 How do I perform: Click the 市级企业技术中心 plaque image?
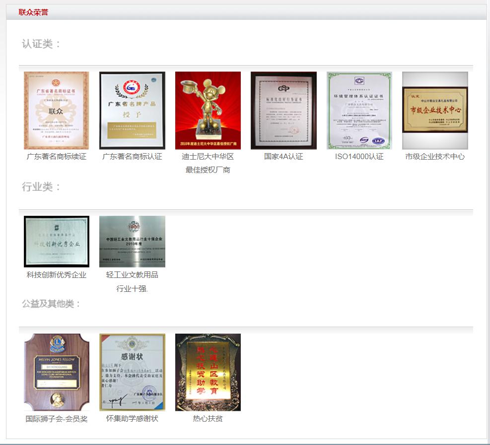435,110
